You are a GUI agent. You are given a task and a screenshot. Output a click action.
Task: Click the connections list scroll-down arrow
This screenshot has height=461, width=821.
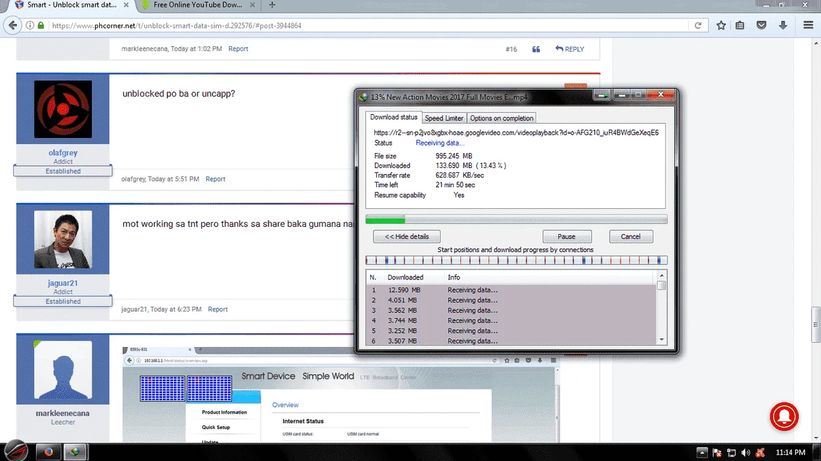(x=661, y=339)
